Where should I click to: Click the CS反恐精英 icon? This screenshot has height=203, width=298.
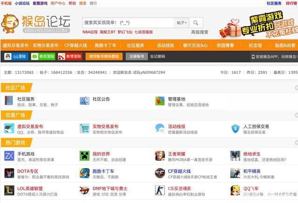pos(160,190)
